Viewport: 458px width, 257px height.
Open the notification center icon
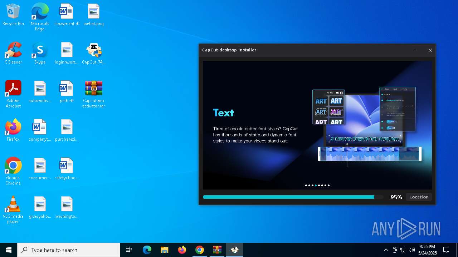coord(446,250)
